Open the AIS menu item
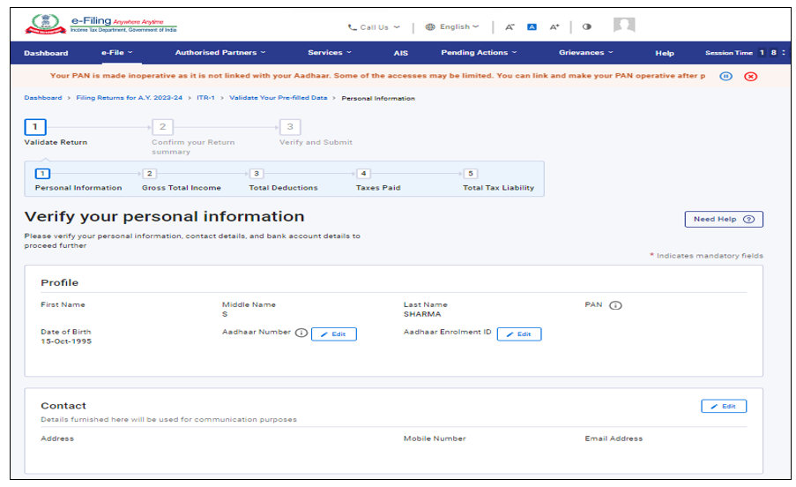 tap(400, 53)
